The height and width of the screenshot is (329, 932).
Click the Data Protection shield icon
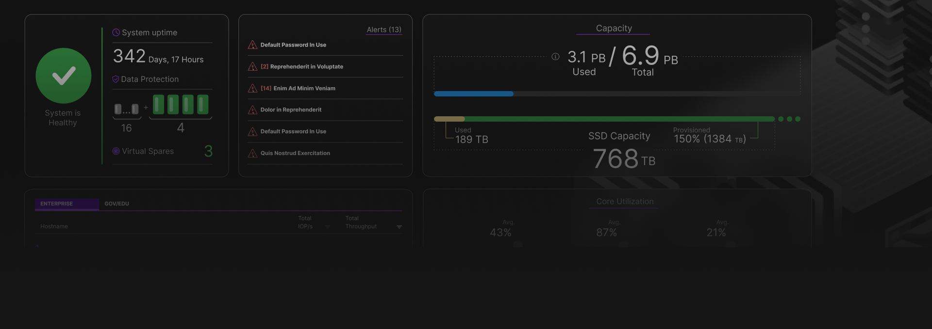coord(116,79)
